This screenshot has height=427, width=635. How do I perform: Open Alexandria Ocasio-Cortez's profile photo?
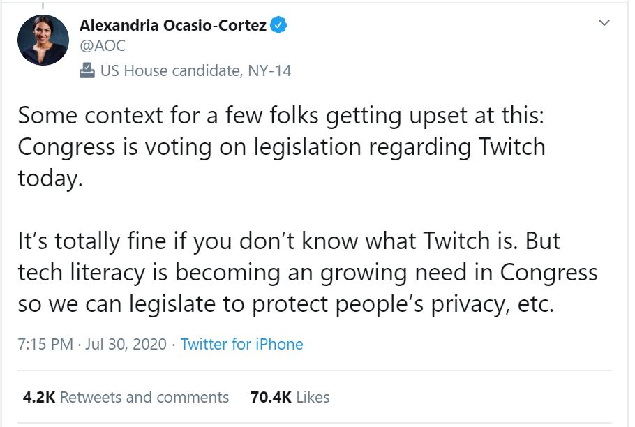tap(43, 40)
